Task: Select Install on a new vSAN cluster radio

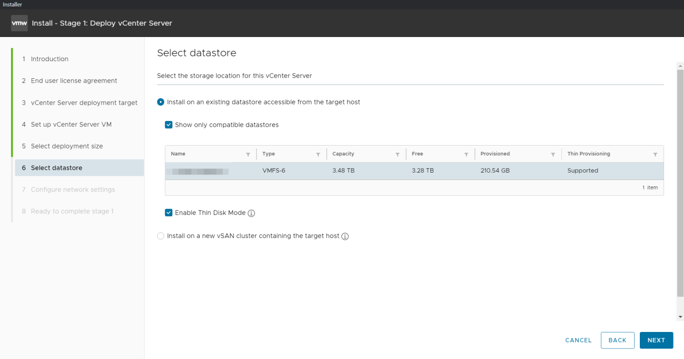Action: tap(161, 236)
